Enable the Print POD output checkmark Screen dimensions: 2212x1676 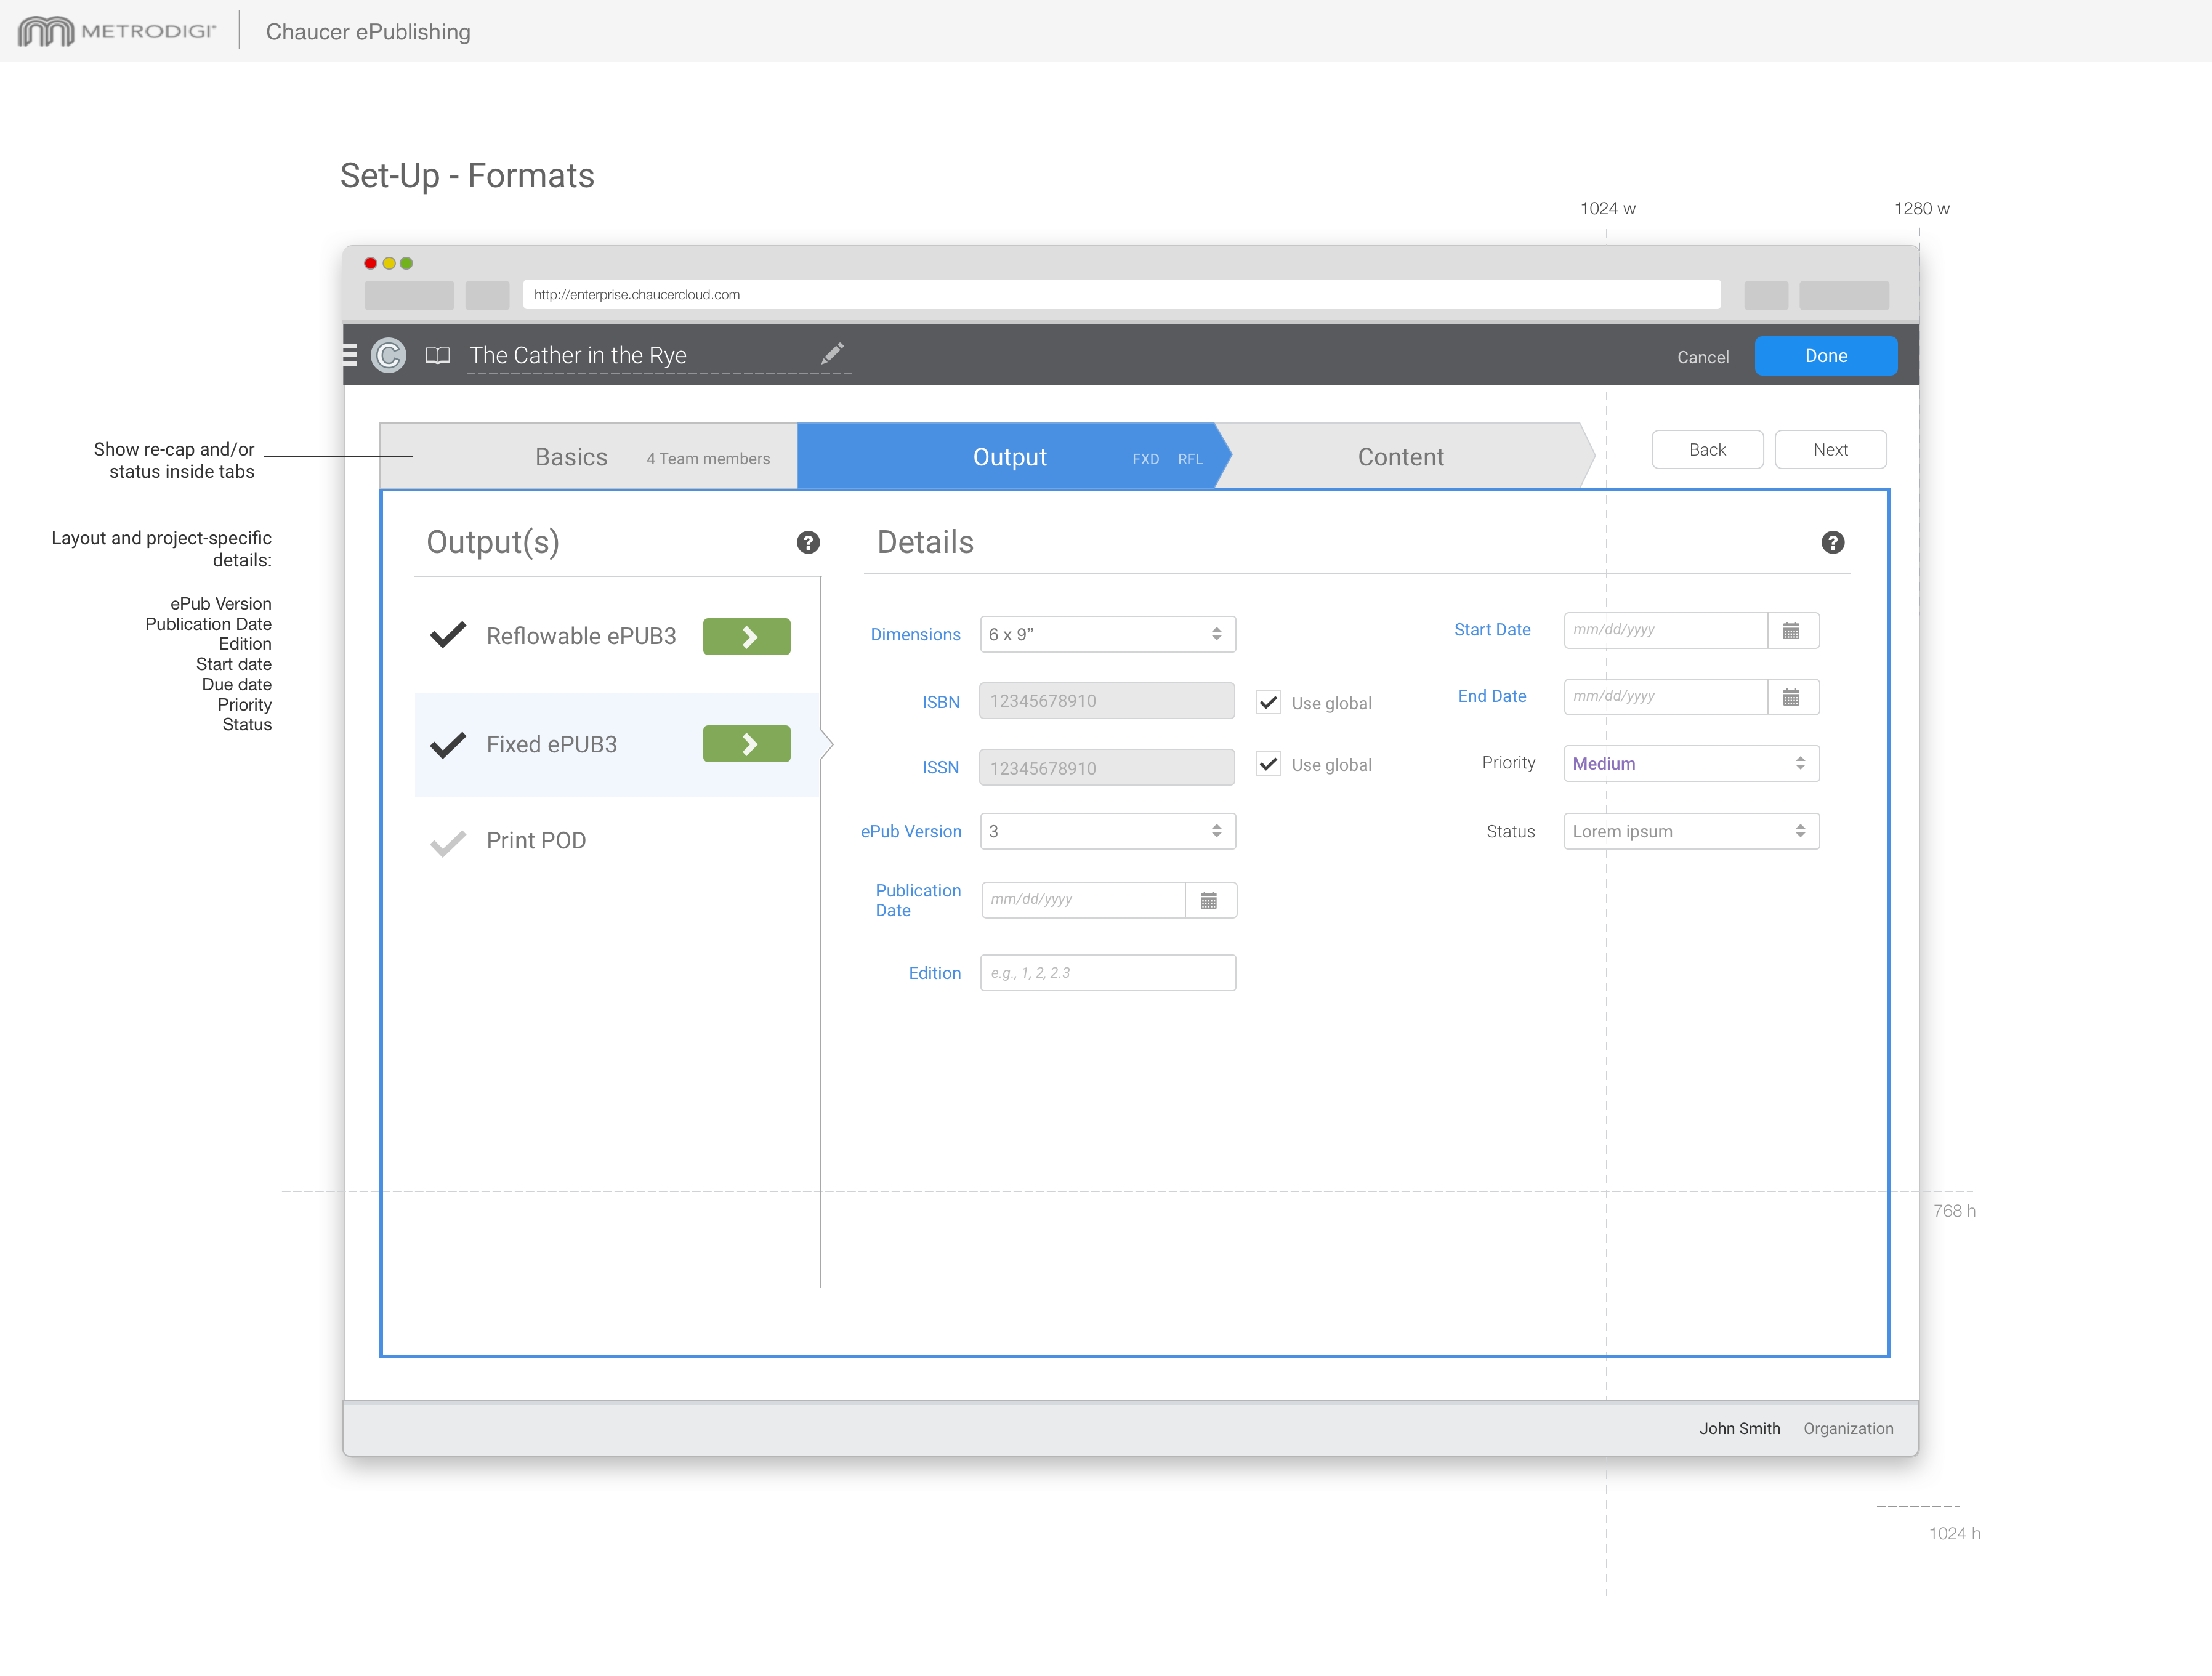click(447, 842)
